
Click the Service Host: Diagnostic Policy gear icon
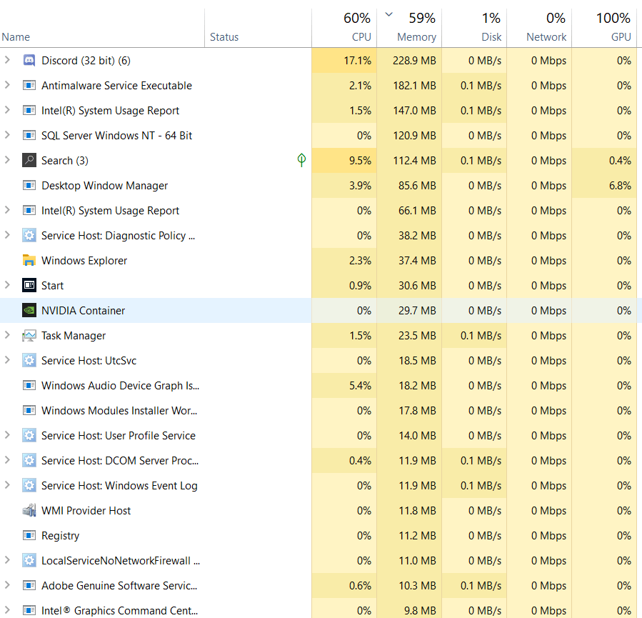[29, 236]
